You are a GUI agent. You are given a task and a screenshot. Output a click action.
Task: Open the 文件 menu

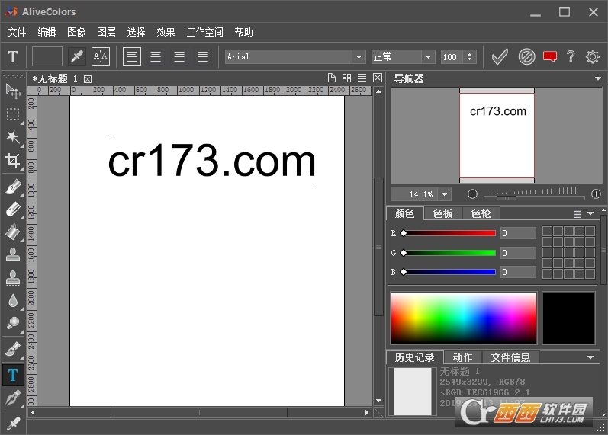tap(17, 32)
